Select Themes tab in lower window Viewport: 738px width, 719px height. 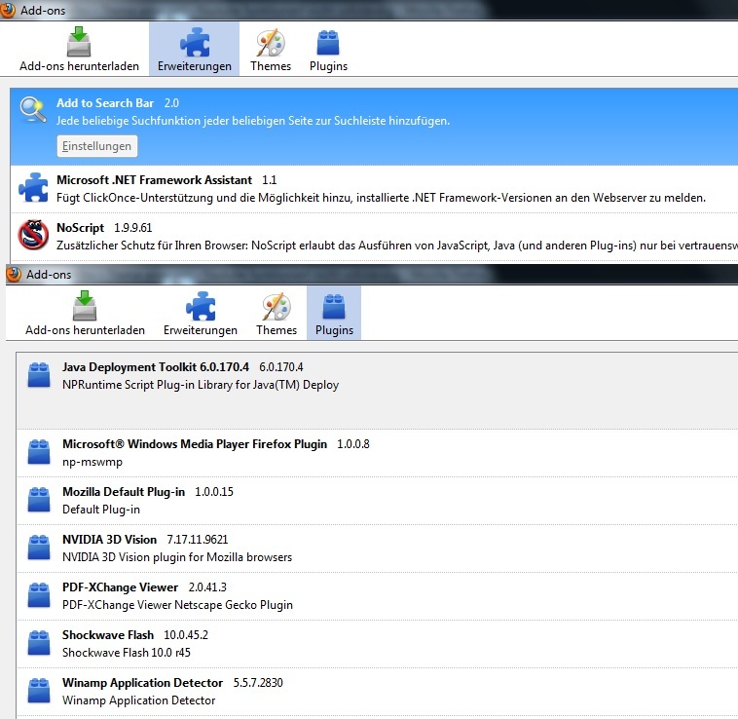tap(277, 313)
